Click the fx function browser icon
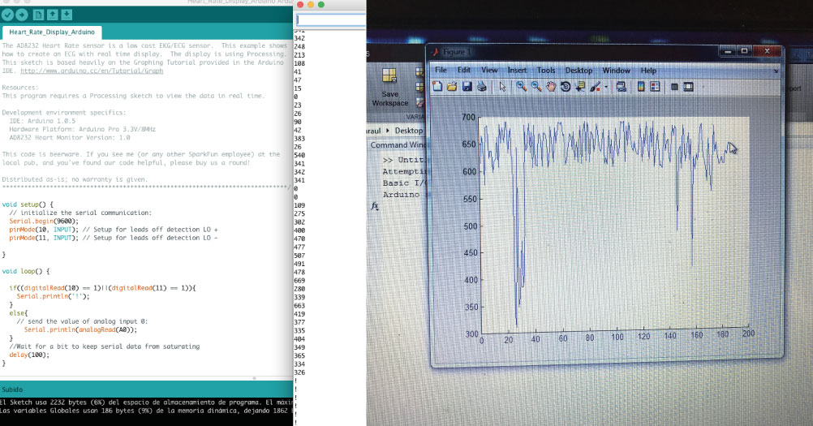Image resolution: width=813 pixels, height=426 pixels. point(375,206)
